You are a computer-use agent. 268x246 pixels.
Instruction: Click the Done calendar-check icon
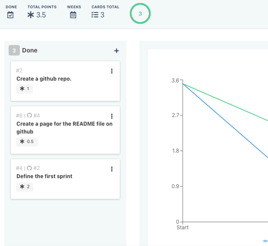point(10,15)
